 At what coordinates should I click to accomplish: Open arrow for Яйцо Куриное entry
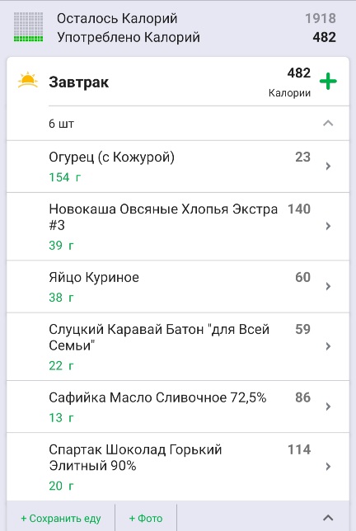click(x=328, y=286)
